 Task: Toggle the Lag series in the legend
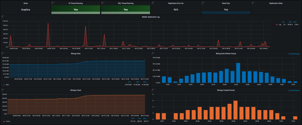(x=280, y=24)
